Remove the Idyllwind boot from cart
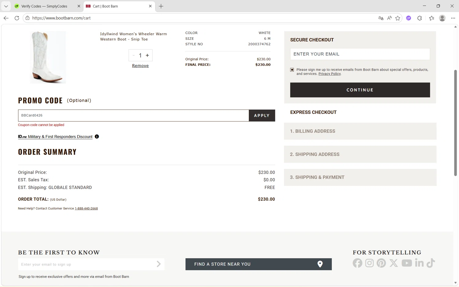Image resolution: width=459 pixels, height=287 pixels. coord(140,65)
